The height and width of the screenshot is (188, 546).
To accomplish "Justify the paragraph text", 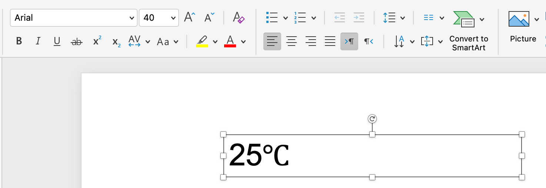I will point(330,41).
